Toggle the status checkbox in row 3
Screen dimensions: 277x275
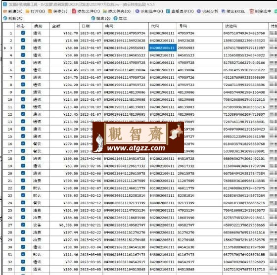pos(23,47)
